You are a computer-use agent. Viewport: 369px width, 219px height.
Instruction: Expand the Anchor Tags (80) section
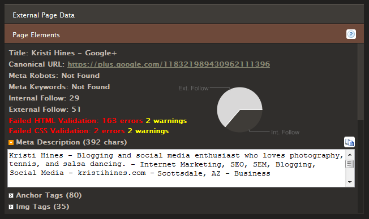coord(11,195)
